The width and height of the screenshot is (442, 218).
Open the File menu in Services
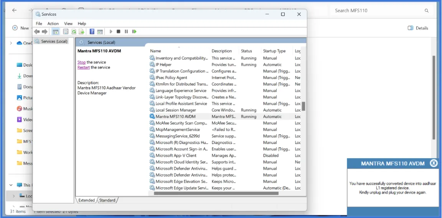(39, 24)
